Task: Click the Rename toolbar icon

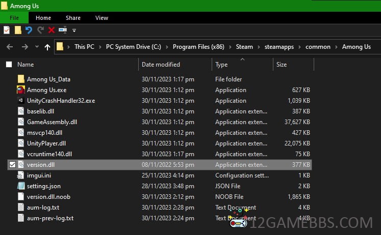Action: coord(63,30)
